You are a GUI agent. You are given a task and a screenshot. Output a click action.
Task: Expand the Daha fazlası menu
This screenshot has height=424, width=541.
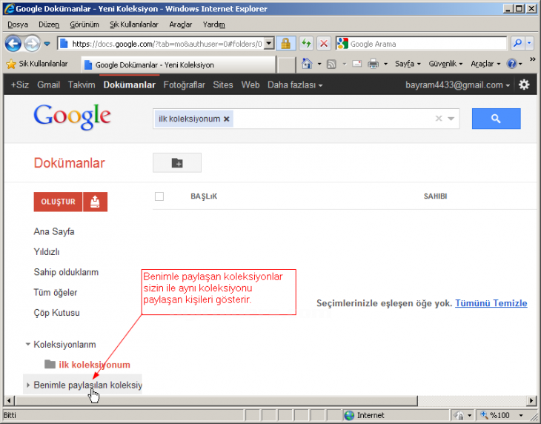coord(295,85)
